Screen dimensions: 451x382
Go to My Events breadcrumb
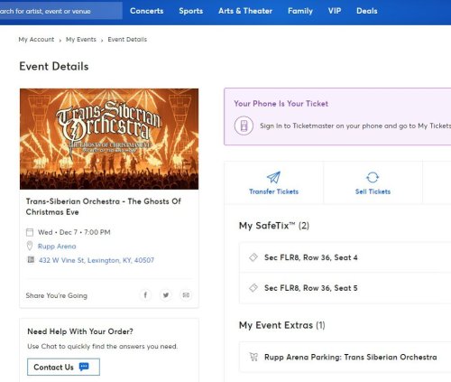(x=81, y=40)
